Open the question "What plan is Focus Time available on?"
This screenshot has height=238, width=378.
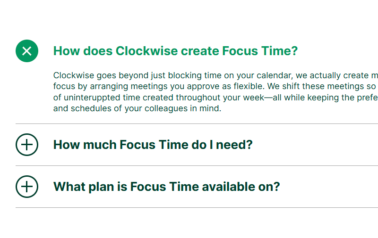[166, 187]
